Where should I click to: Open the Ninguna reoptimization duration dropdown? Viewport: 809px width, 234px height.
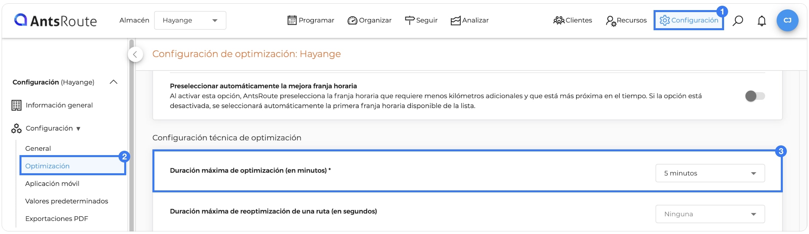[x=710, y=214]
